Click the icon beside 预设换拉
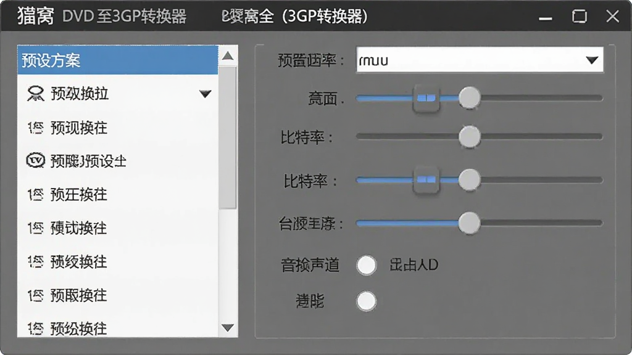The height and width of the screenshot is (355, 632). pyautogui.click(x=35, y=94)
